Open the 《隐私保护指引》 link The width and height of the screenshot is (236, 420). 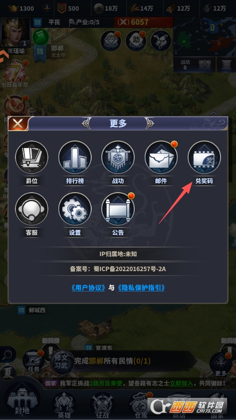point(141,288)
